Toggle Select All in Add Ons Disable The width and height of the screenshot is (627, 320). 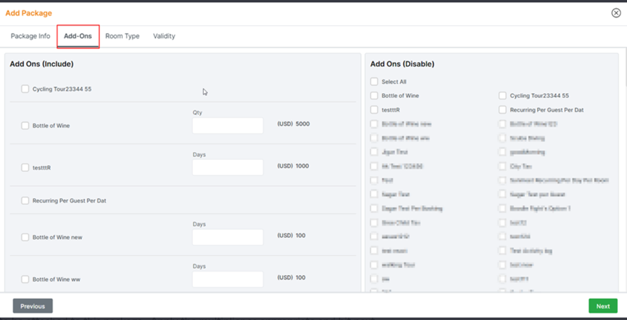pyautogui.click(x=374, y=82)
